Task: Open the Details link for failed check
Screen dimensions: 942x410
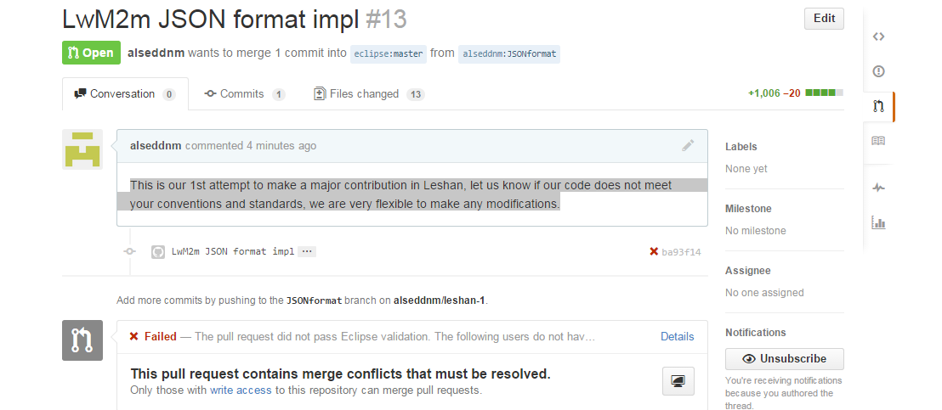Action: [x=677, y=336]
